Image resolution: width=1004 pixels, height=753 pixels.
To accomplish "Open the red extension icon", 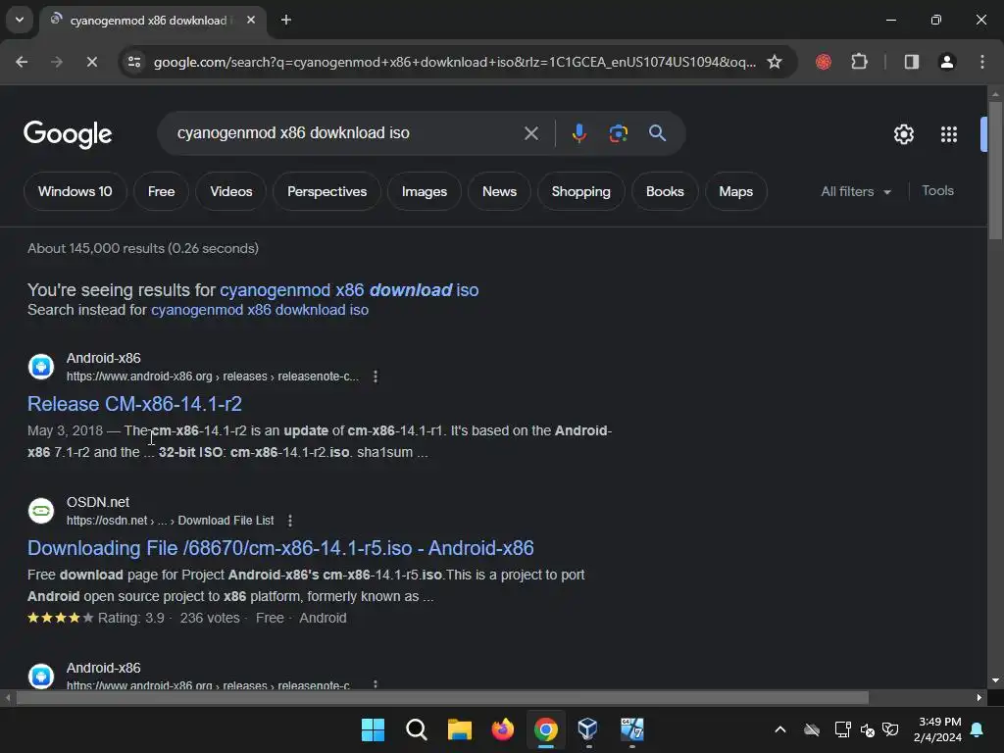I will click(x=824, y=62).
